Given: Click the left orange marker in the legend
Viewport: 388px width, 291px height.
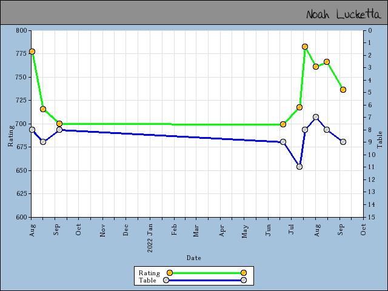Looking at the screenshot, I should point(170,273).
